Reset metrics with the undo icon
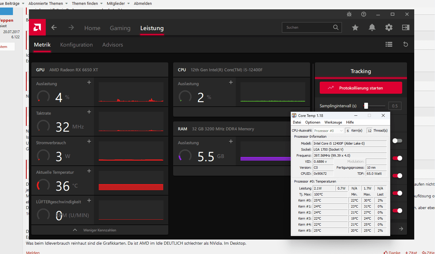Screen dimensions: 435x254 coord(406,44)
